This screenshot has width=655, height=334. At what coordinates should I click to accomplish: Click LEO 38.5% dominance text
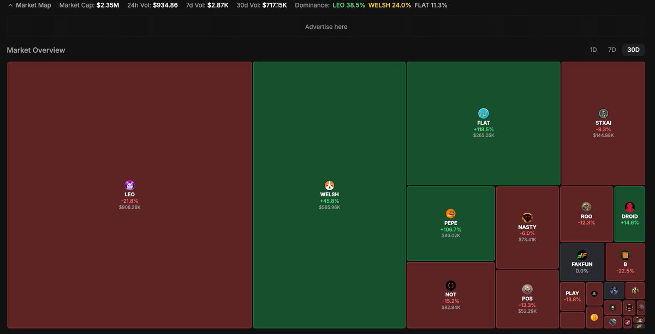point(349,5)
